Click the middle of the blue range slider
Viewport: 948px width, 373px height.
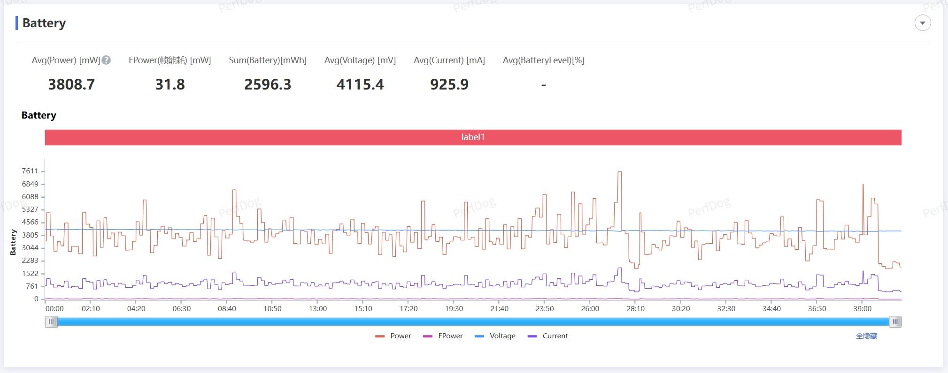click(473, 321)
